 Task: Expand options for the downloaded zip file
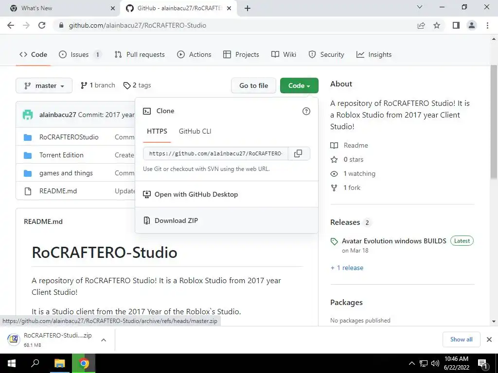[x=103, y=340]
